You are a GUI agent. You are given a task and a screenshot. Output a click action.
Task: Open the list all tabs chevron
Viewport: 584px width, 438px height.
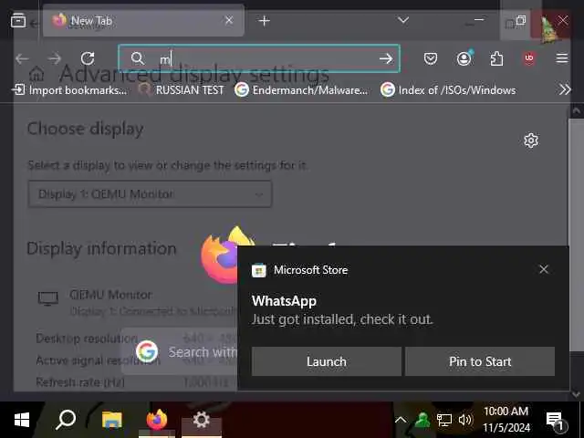coord(403,20)
